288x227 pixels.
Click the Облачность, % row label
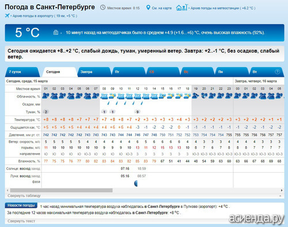pos(28,96)
